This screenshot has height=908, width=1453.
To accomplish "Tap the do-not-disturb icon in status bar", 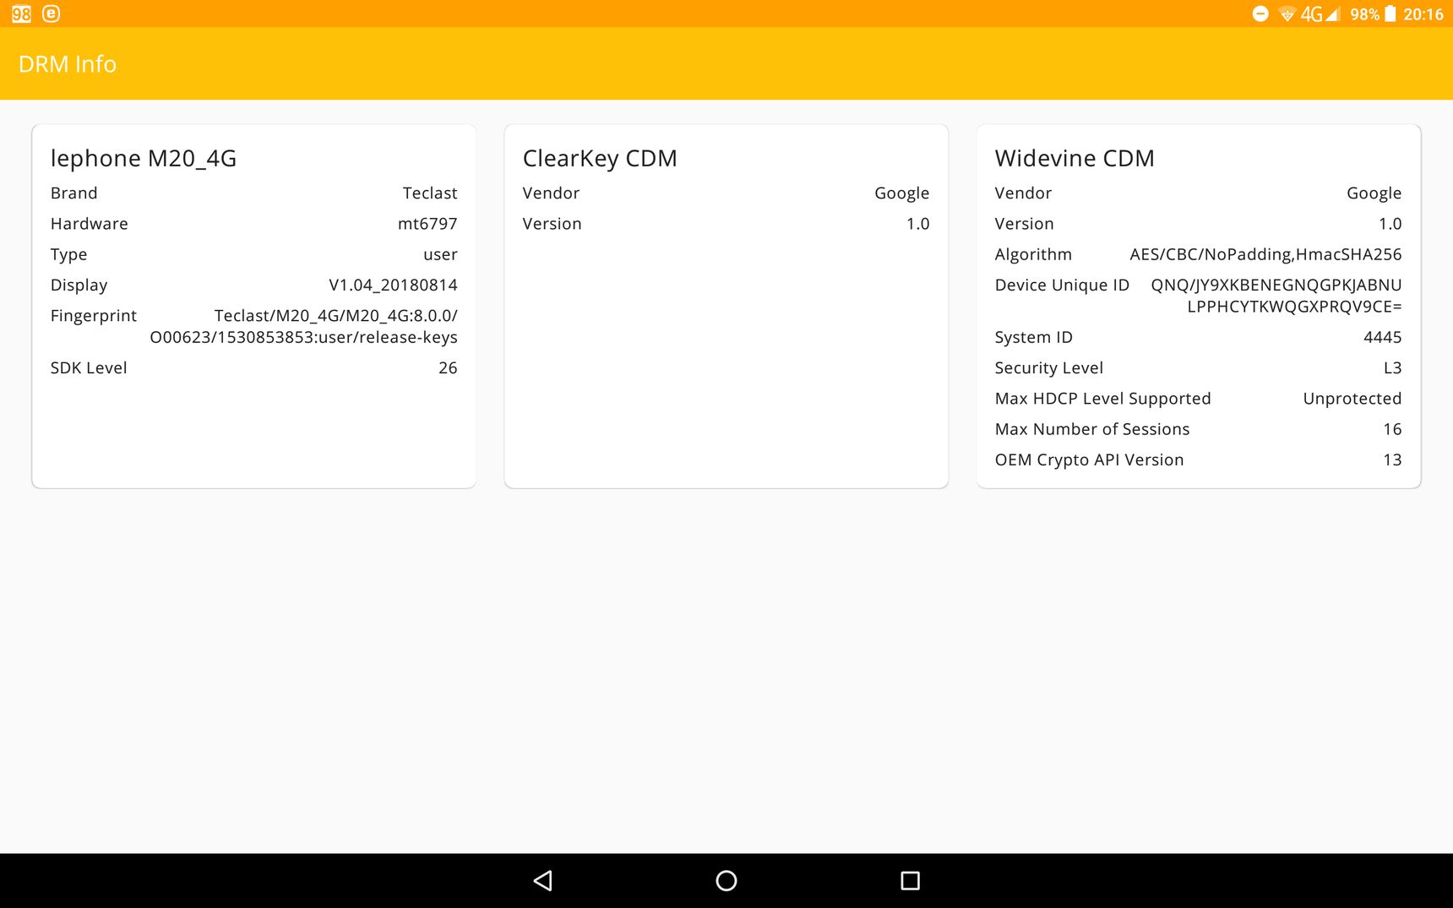I will (x=1260, y=14).
